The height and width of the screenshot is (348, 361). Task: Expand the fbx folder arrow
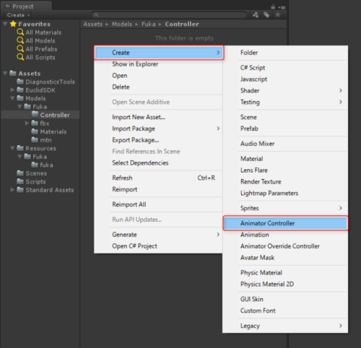tap(27, 123)
